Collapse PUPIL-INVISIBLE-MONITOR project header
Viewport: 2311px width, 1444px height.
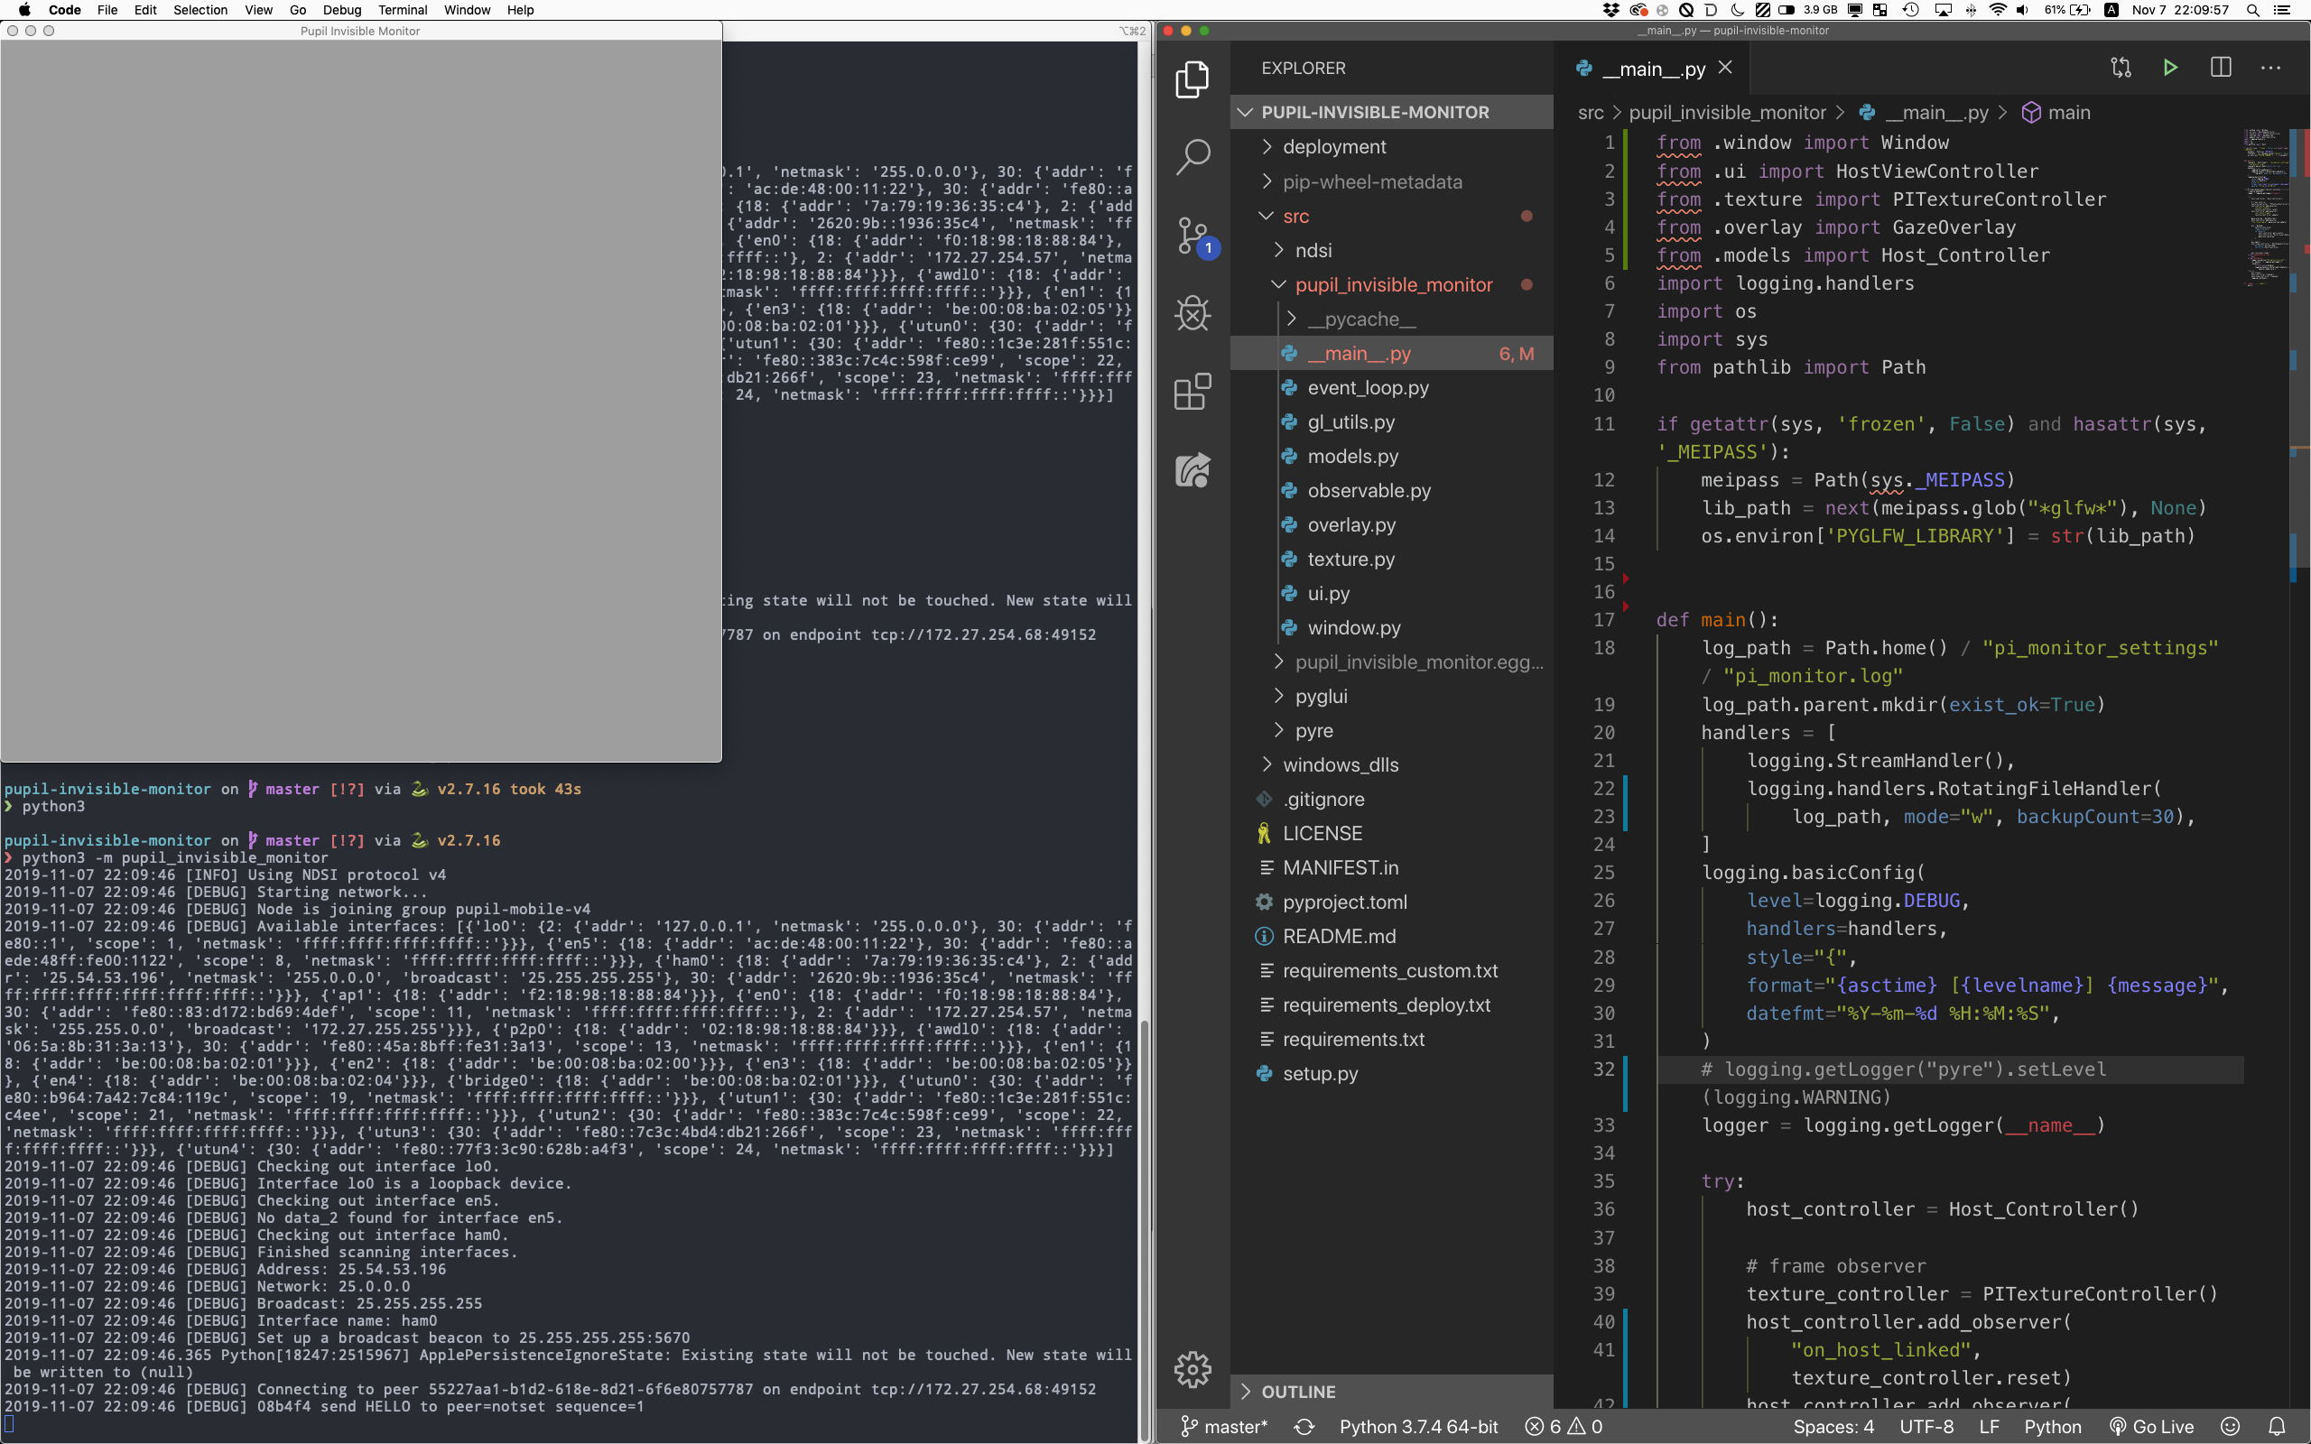(x=1391, y=112)
